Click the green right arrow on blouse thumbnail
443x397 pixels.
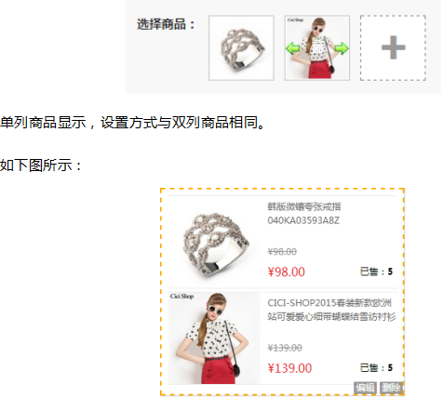coord(342,48)
